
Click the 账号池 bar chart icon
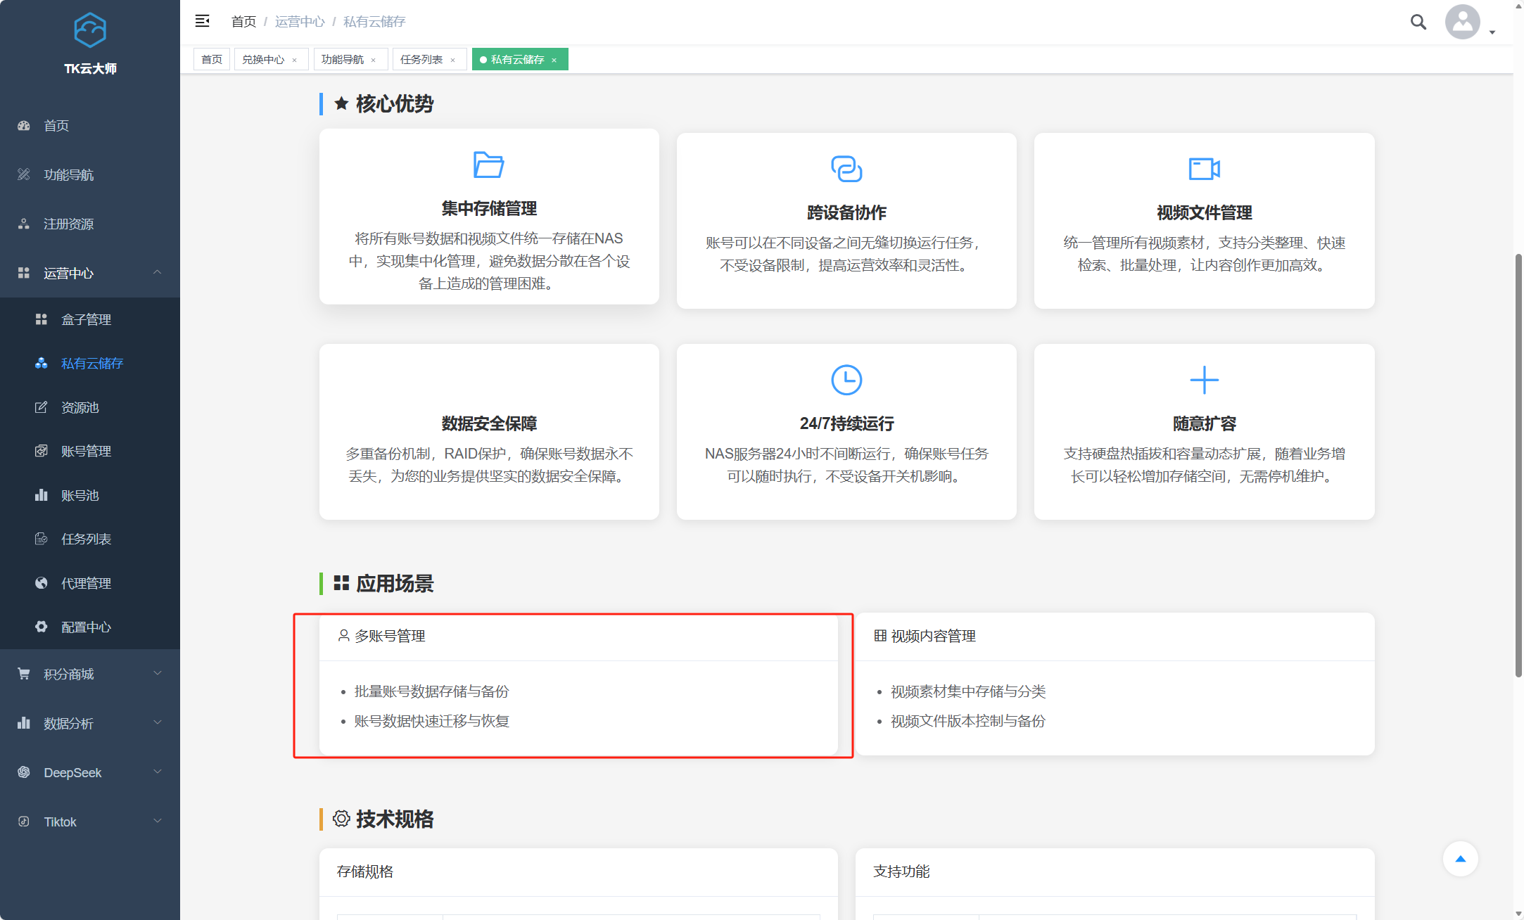[x=40, y=494]
